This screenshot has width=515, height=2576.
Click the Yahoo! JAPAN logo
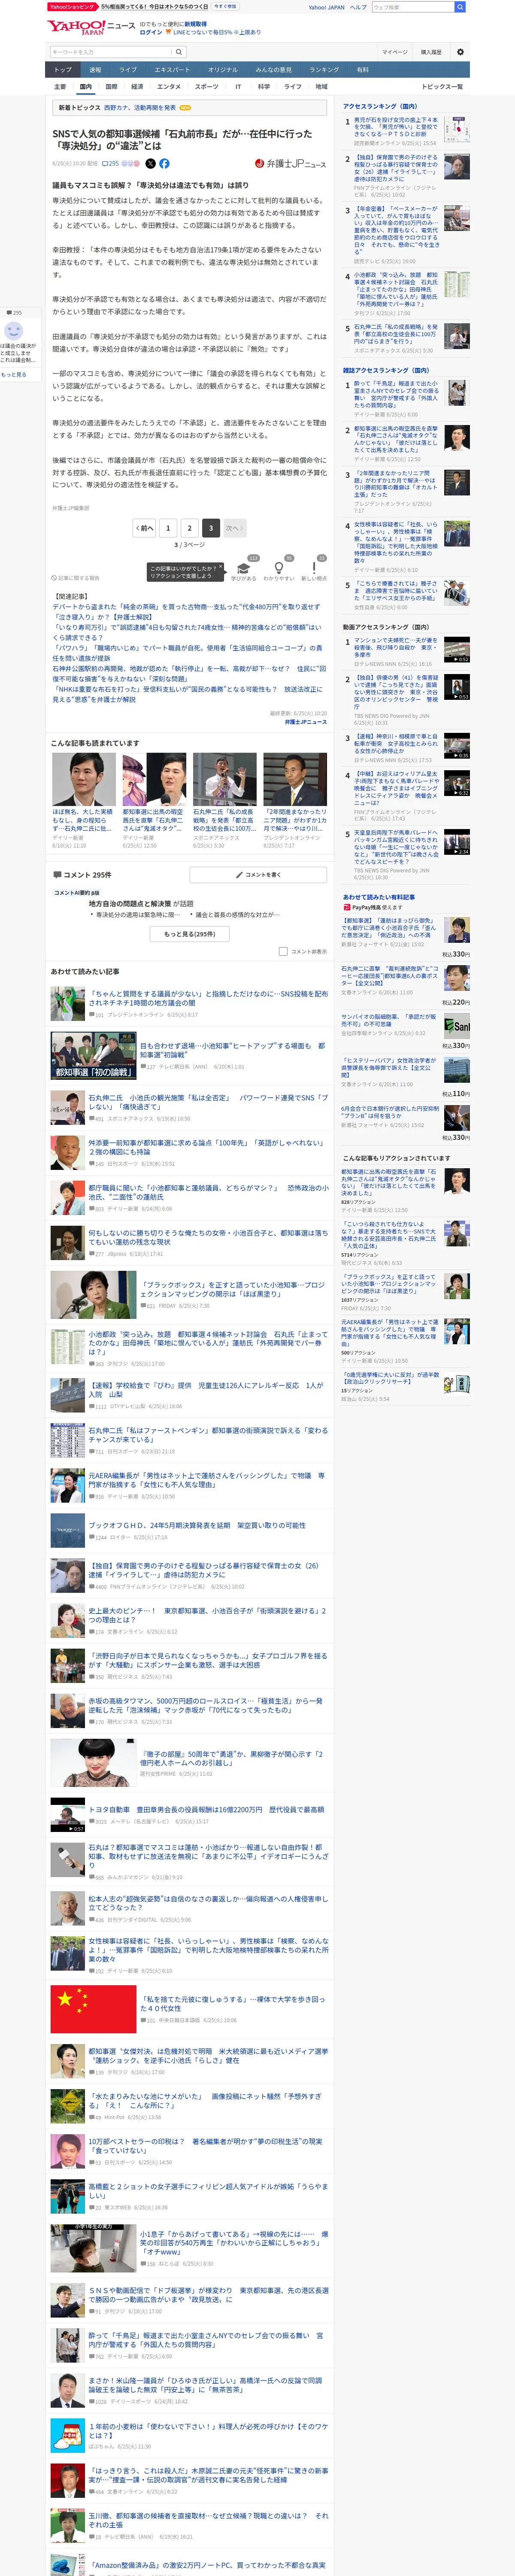point(75,27)
